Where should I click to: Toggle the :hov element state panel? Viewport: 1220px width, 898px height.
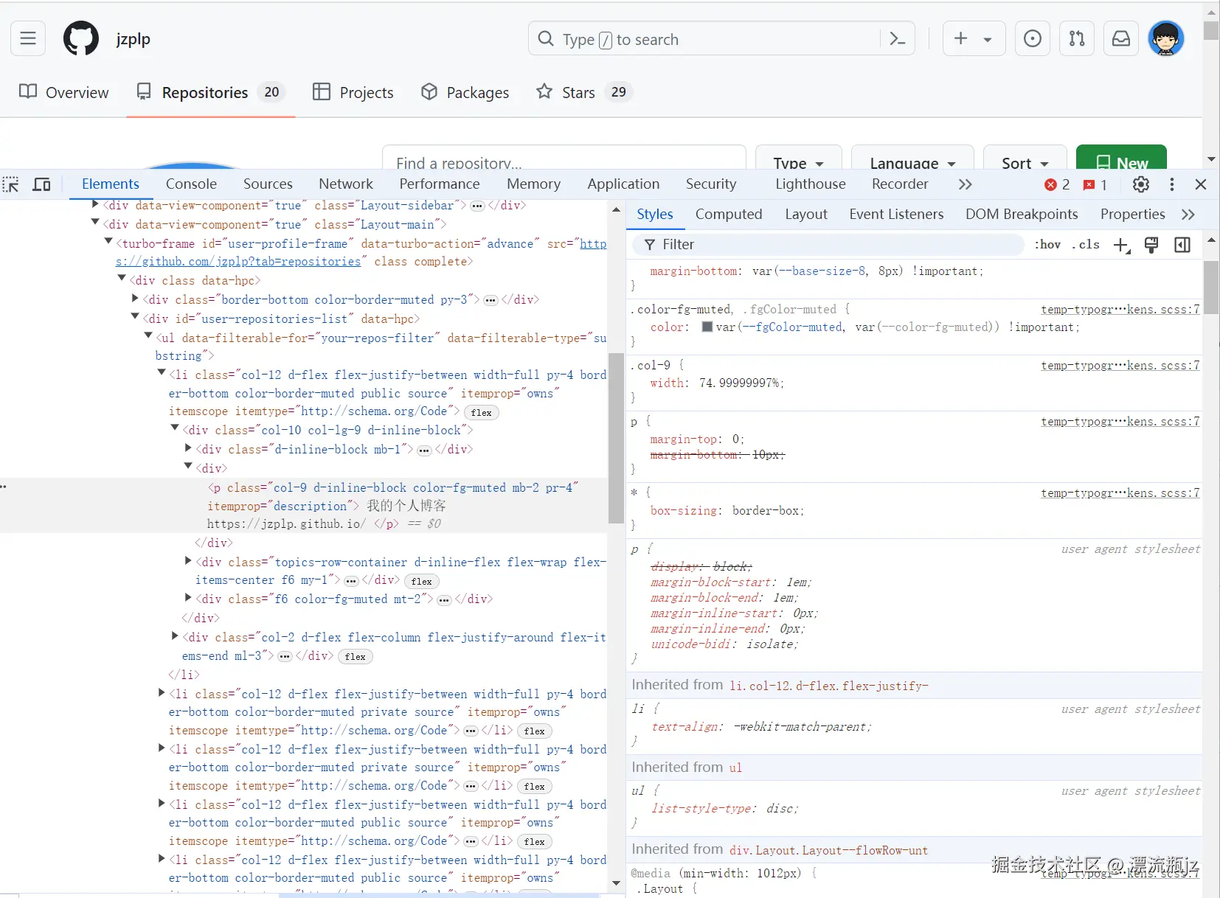(x=1047, y=245)
